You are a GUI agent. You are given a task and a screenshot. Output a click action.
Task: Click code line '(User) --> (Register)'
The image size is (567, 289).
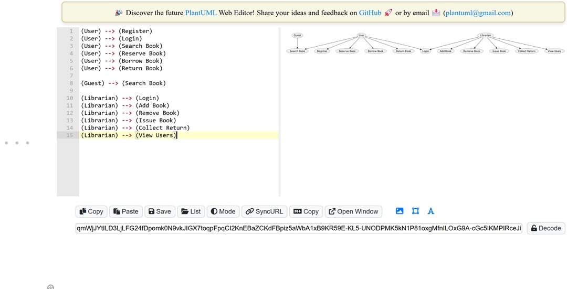pyautogui.click(x=117, y=31)
